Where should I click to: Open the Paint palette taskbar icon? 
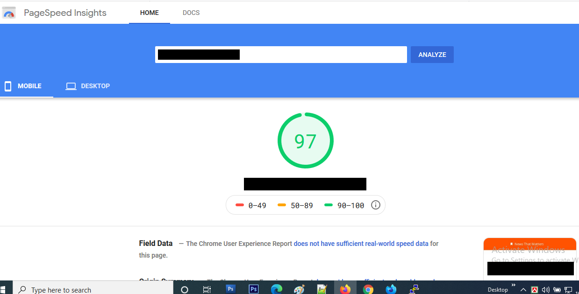299,289
